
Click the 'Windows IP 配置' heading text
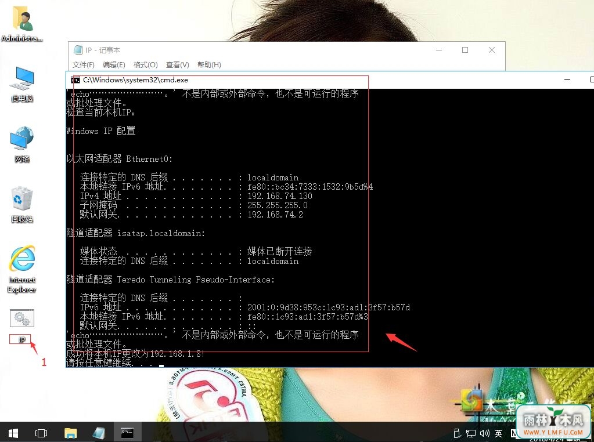101,131
